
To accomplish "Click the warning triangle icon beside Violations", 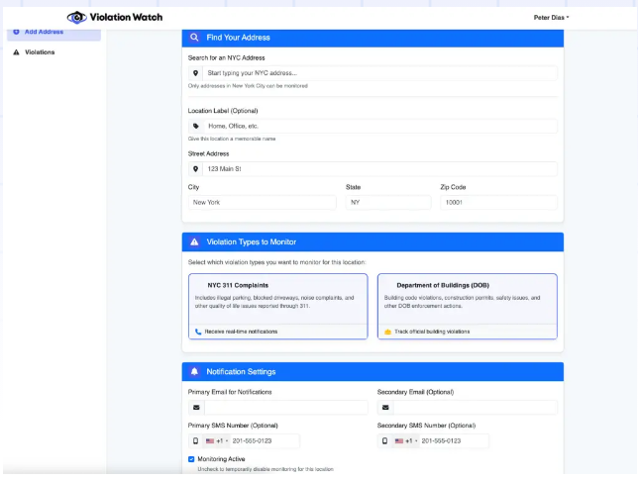I will [x=16, y=52].
